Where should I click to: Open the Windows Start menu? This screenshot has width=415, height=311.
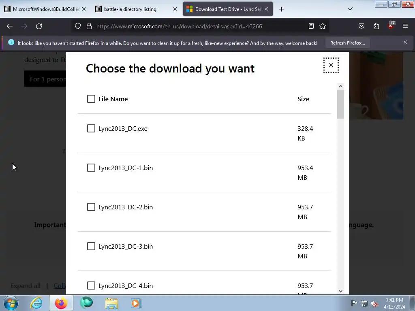11,303
